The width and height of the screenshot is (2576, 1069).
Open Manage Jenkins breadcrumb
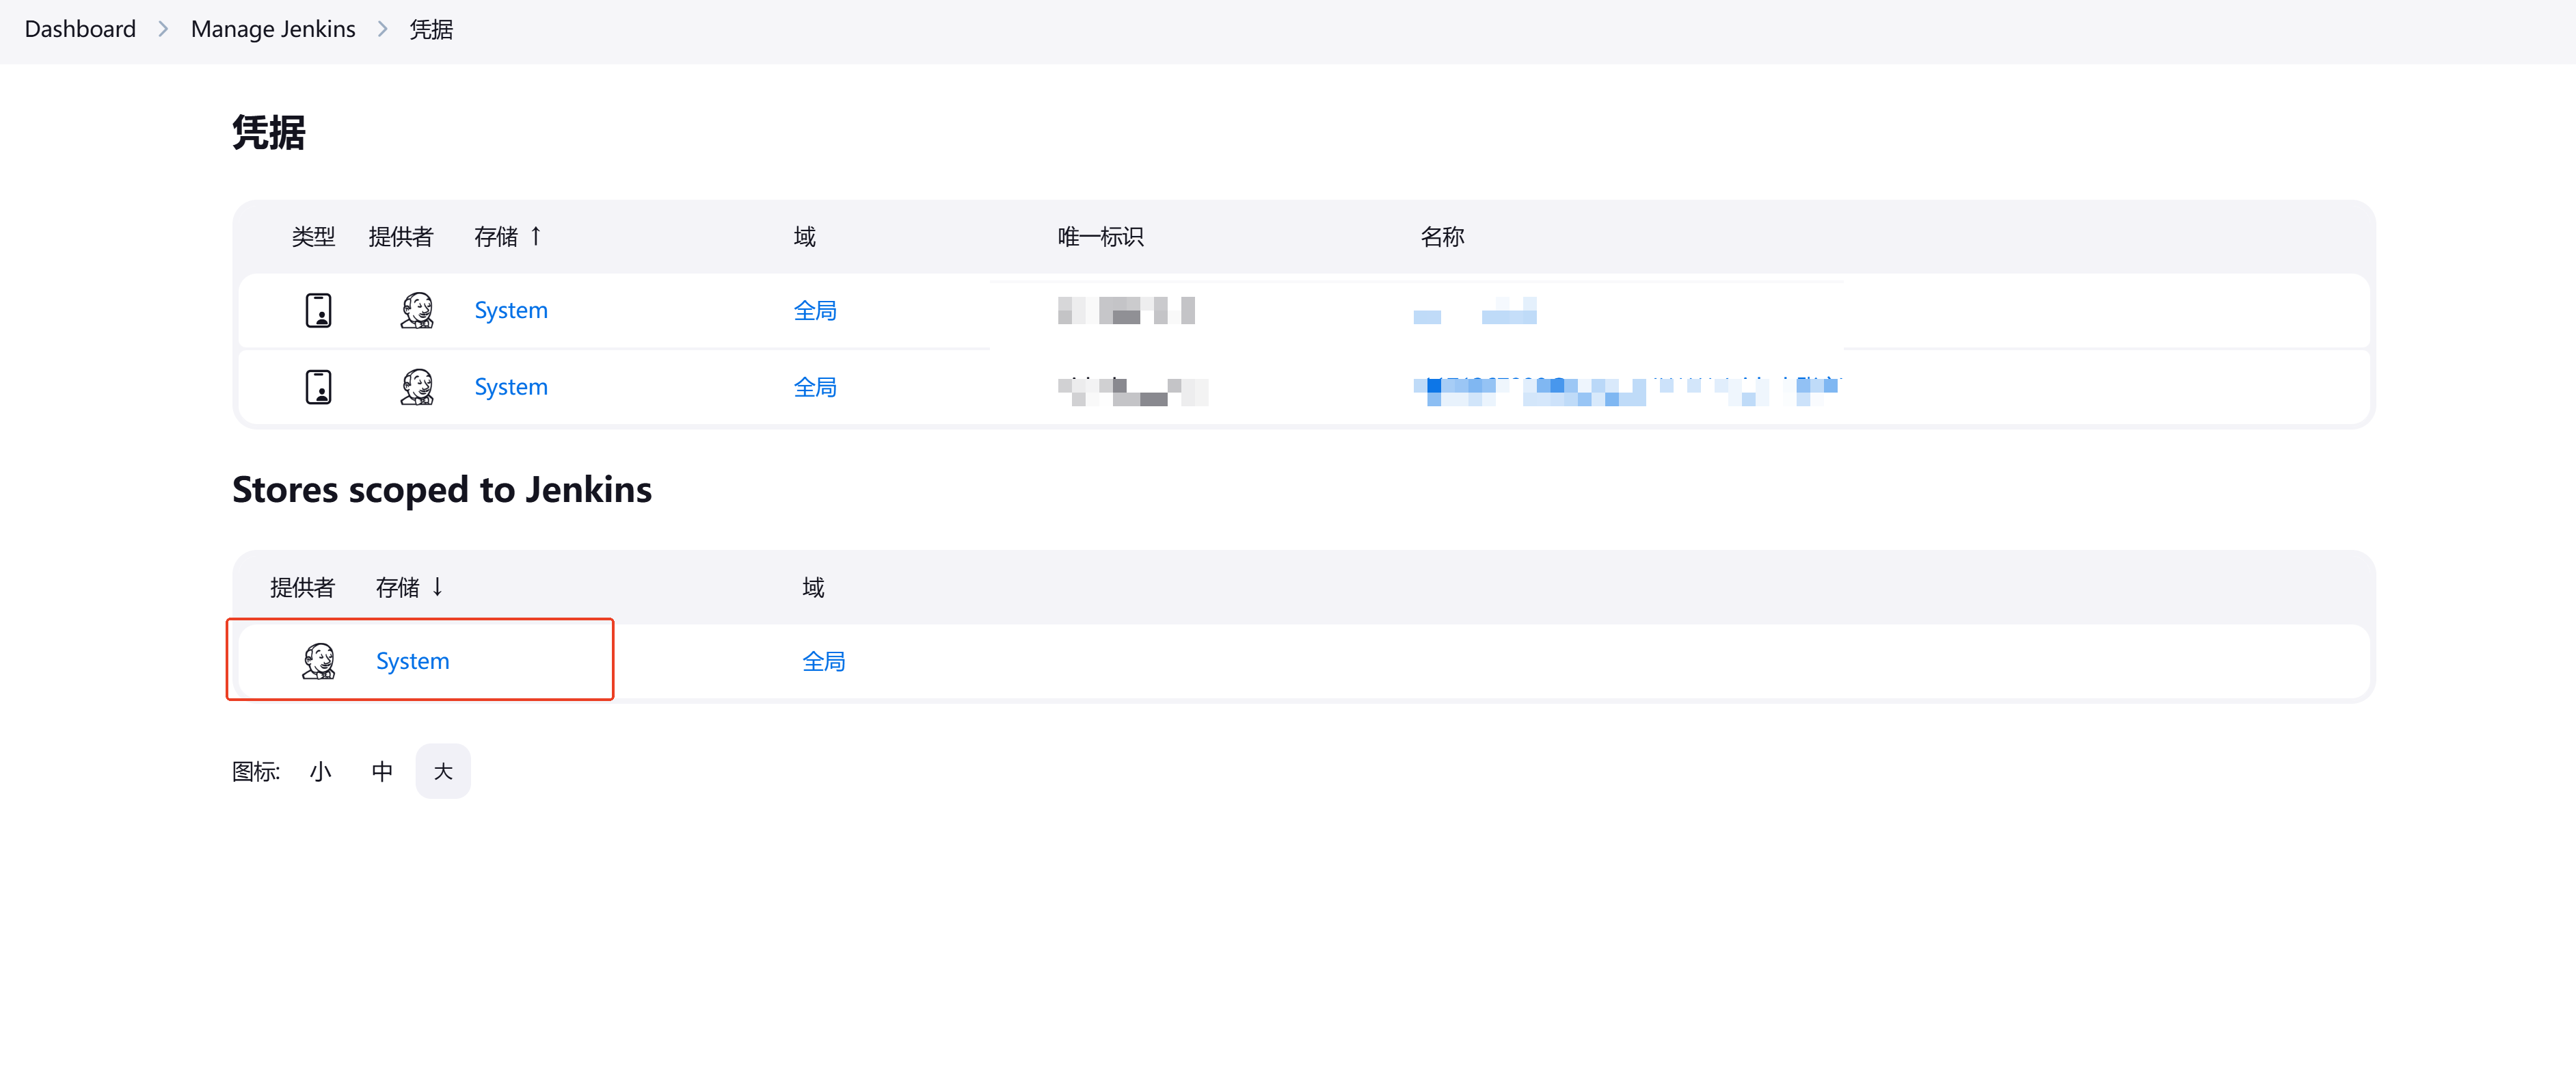click(x=273, y=29)
